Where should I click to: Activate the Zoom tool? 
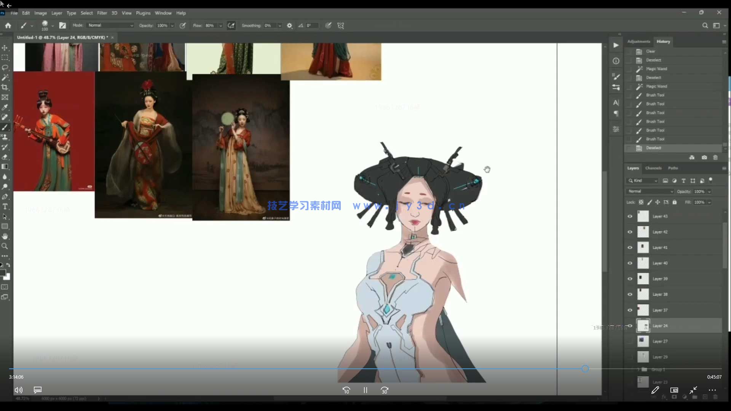point(5,246)
